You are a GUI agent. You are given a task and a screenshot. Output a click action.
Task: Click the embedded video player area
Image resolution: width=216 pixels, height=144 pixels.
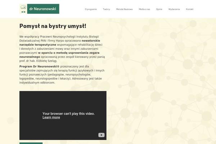tap(63, 116)
